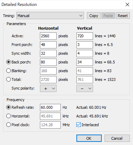Confirm settings with the OK button
The height and width of the screenshot is (145, 133).
(x=89, y=138)
